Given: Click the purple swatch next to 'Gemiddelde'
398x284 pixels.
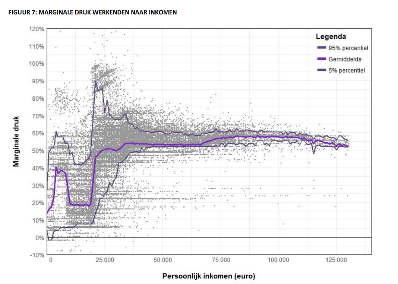Looking at the screenshot, I should pos(322,59).
